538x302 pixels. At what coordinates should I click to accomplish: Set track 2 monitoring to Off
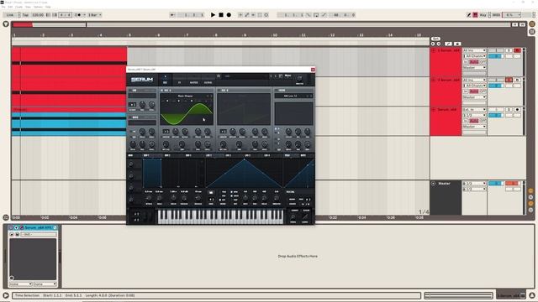point(483,91)
